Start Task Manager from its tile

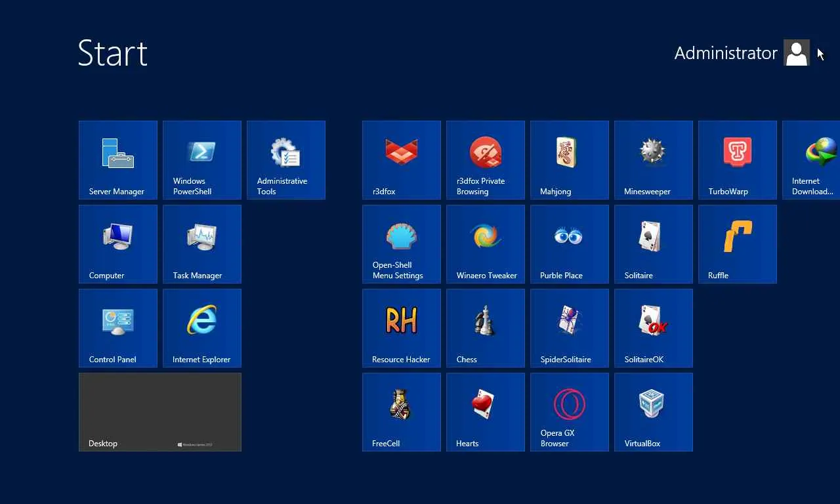click(x=202, y=244)
